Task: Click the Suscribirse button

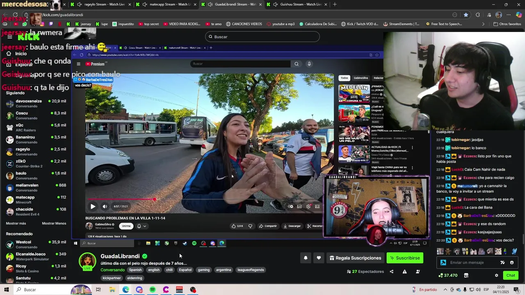Action: coord(405,258)
